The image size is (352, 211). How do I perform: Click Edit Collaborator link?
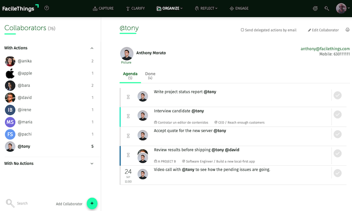(x=323, y=30)
